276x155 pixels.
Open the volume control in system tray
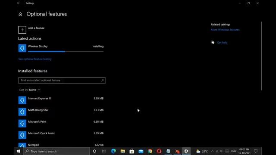(221, 151)
